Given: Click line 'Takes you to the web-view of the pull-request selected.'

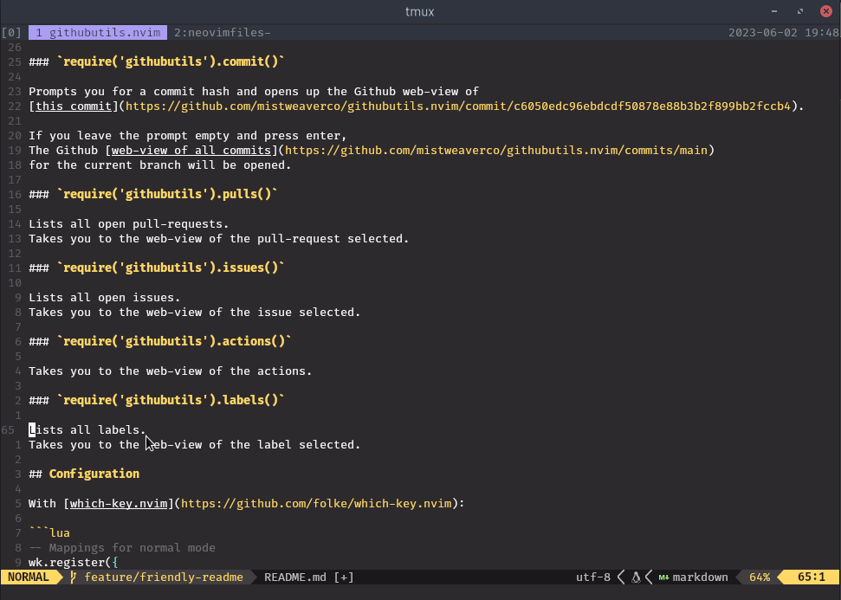Looking at the screenshot, I should click(219, 239).
